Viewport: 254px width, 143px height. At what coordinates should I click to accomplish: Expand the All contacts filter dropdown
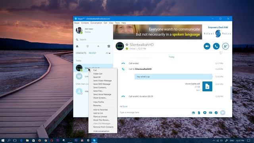click(x=108, y=53)
